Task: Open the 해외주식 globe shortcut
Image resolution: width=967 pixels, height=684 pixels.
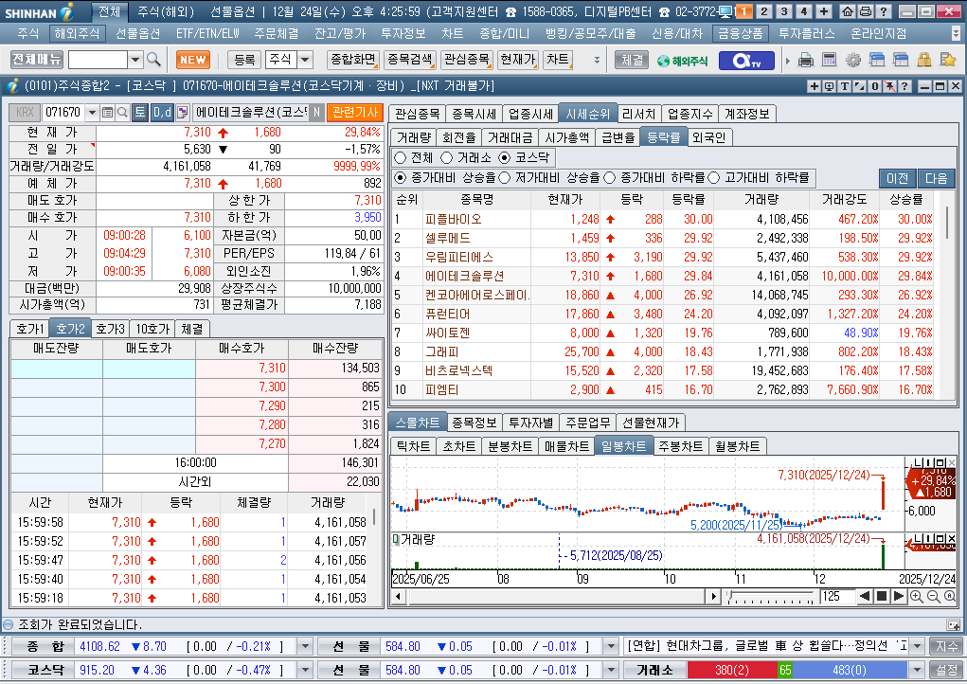Action: 682,61
